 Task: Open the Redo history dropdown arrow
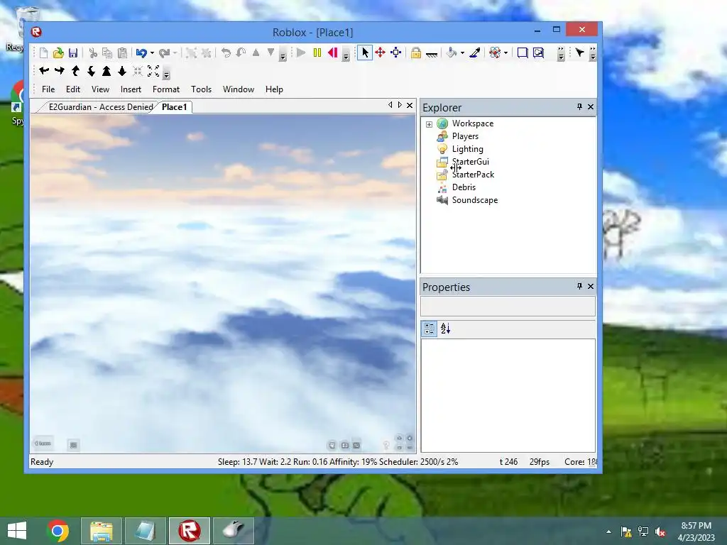click(175, 53)
